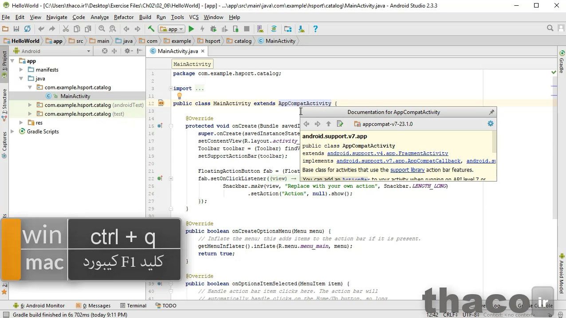
Task: Click the Cut scissors icon
Action: pos(66,29)
